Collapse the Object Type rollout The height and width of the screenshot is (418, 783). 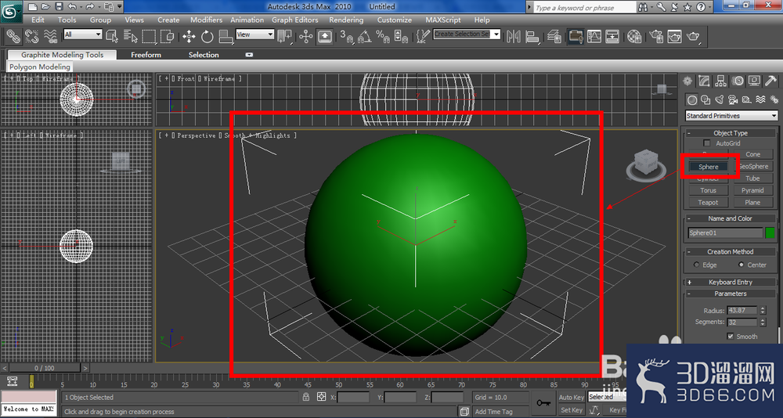click(730, 133)
